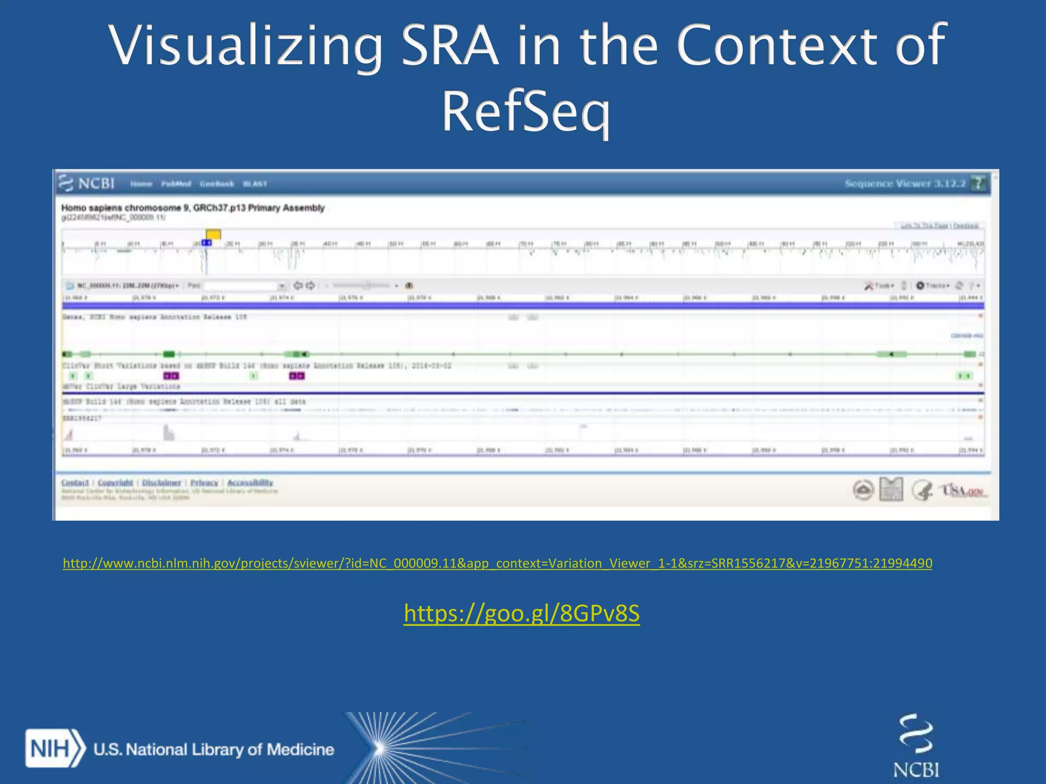Pan right with the forward arrow icon
Viewport: 1046px width, 784px height.
[x=311, y=286]
